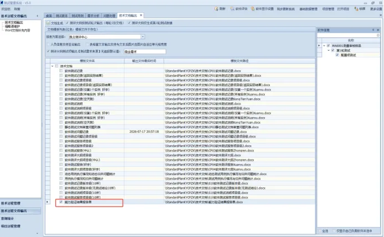
Task: Check the 技术文档 root node checkbox
Action: pos(57,66)
